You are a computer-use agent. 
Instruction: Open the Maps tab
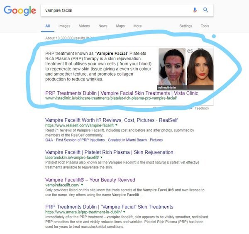(120, 26)
